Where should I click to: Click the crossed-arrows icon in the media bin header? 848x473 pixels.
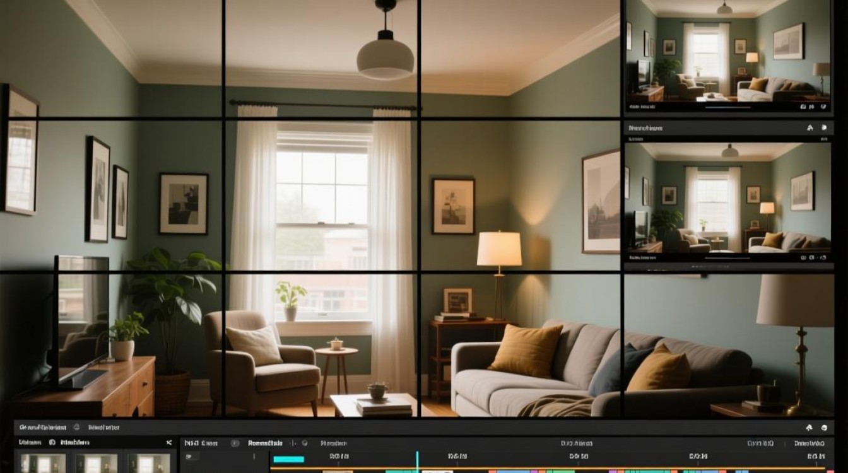(169, 443)
